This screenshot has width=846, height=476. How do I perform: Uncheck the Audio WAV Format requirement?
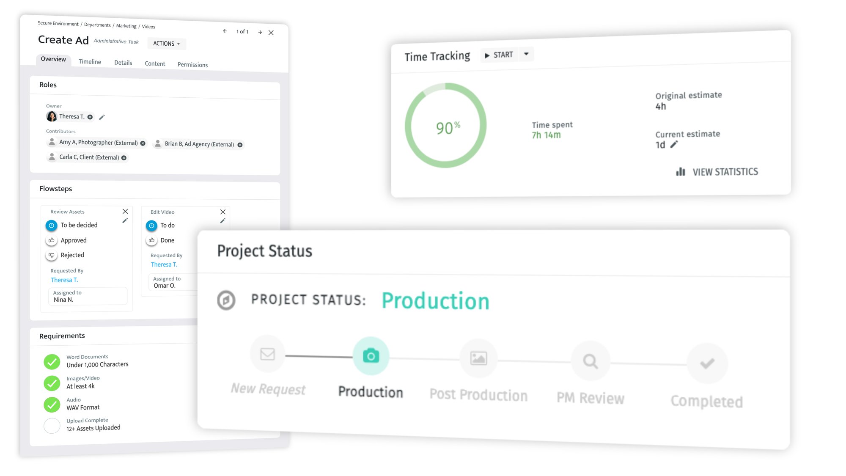coord(52,404)
